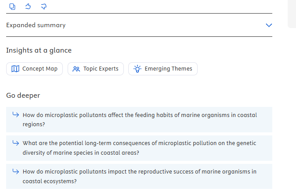Select the genetic diversity consequences question
Viewport: 296px width, 195px height.
click(140, 148)
